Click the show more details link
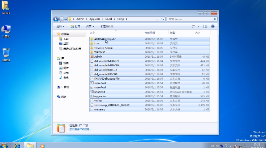 80,129
